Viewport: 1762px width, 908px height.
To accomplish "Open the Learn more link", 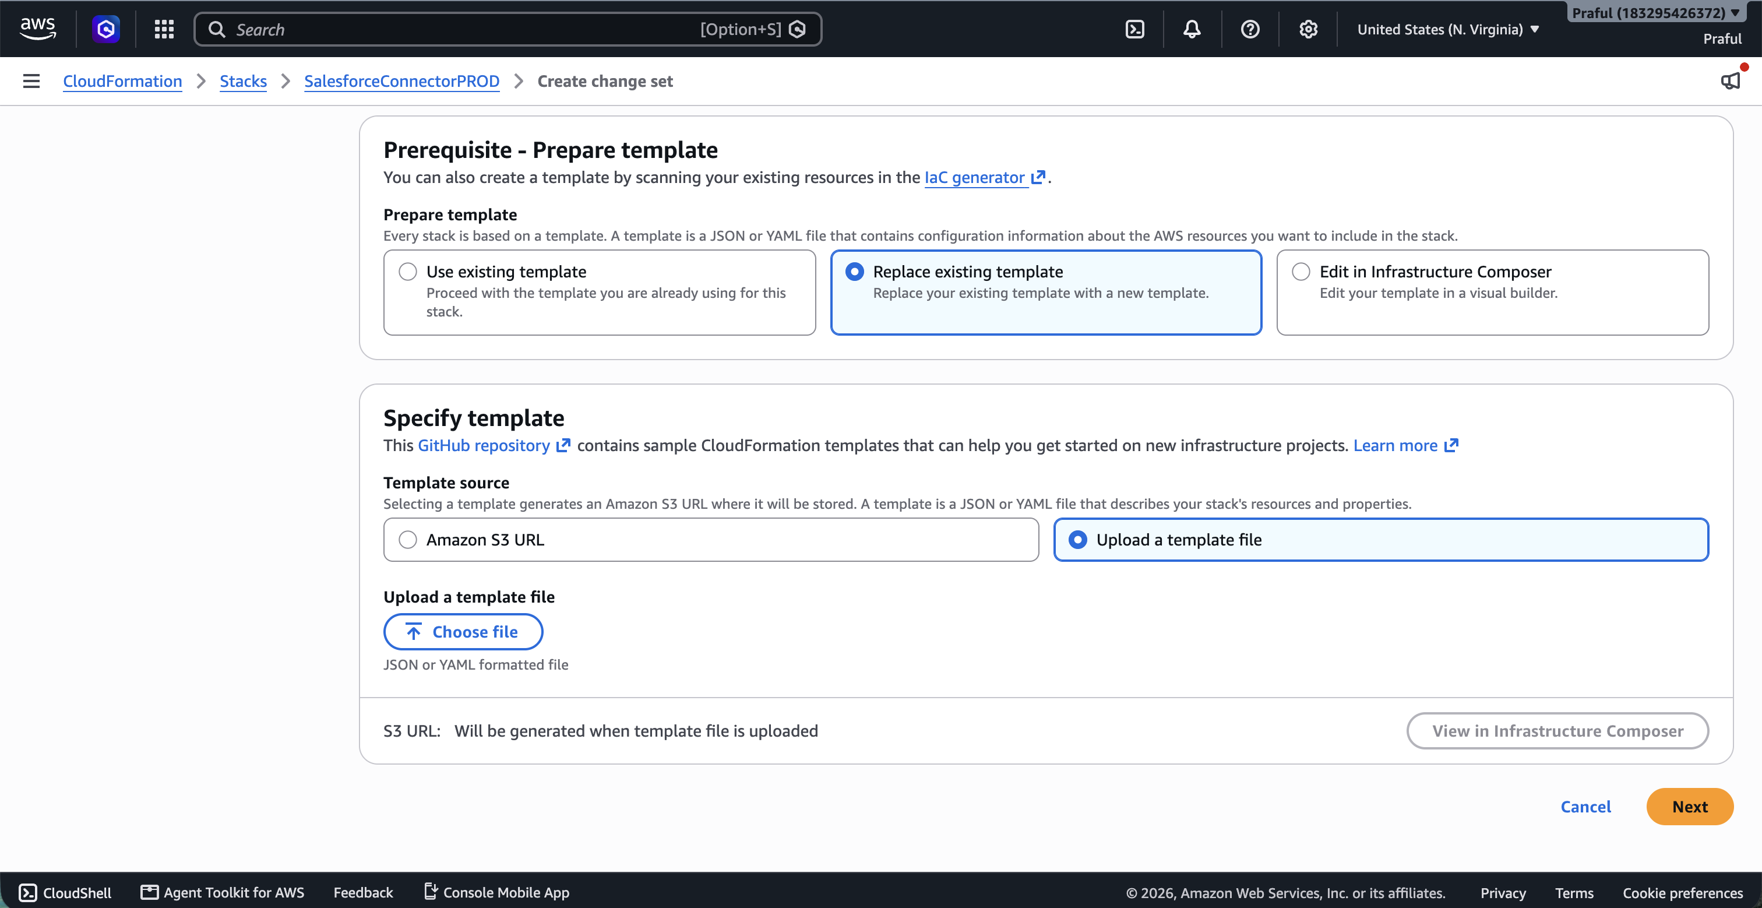I will pyautogui.click(x=1395, y=445).
